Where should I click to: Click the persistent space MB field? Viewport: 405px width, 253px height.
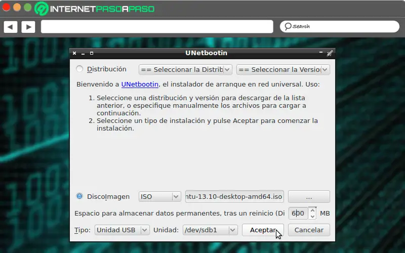[x=298, y=213]
